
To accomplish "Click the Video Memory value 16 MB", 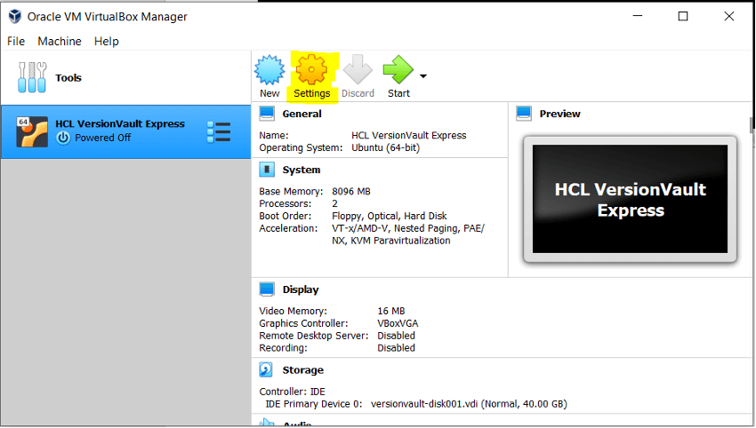I will (x=391, y=312).
